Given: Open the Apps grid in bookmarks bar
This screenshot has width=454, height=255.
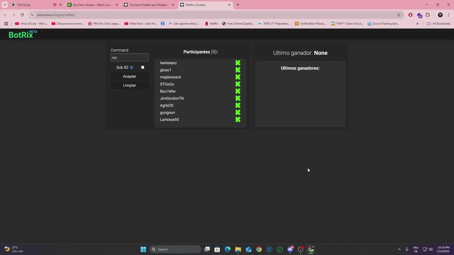Looking at the screenshot, I should click(x=6, y=24).
